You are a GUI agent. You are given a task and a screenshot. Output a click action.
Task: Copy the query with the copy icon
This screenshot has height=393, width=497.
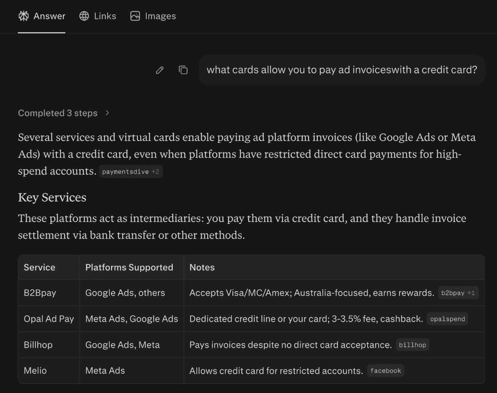pos(183,70)
